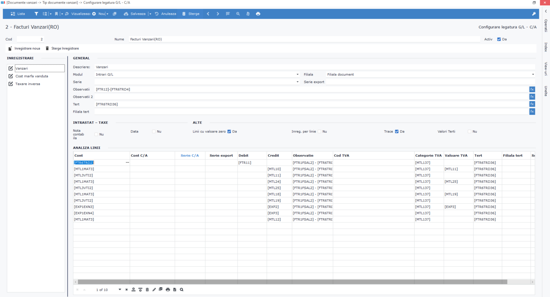Click add row below icon in grid footer

134,289
